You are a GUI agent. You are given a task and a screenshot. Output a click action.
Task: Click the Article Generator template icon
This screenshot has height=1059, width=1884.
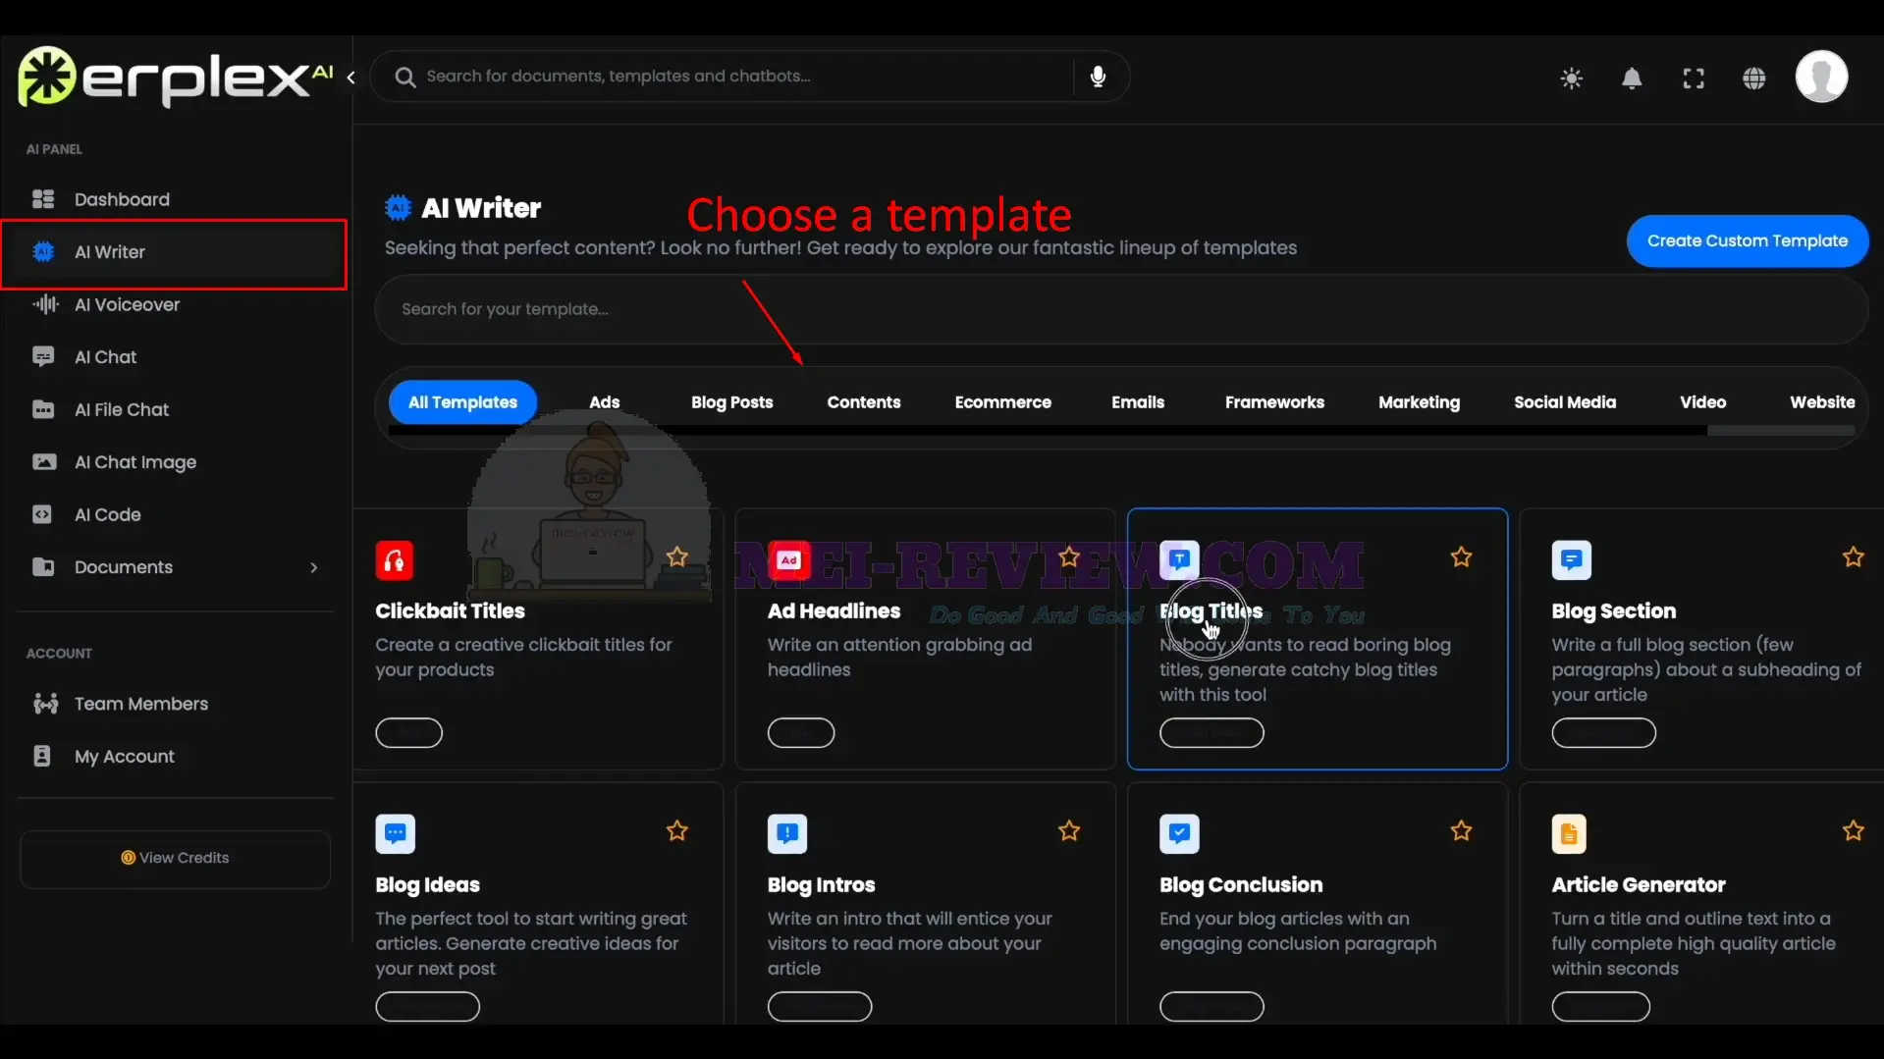pos(1569,833)
